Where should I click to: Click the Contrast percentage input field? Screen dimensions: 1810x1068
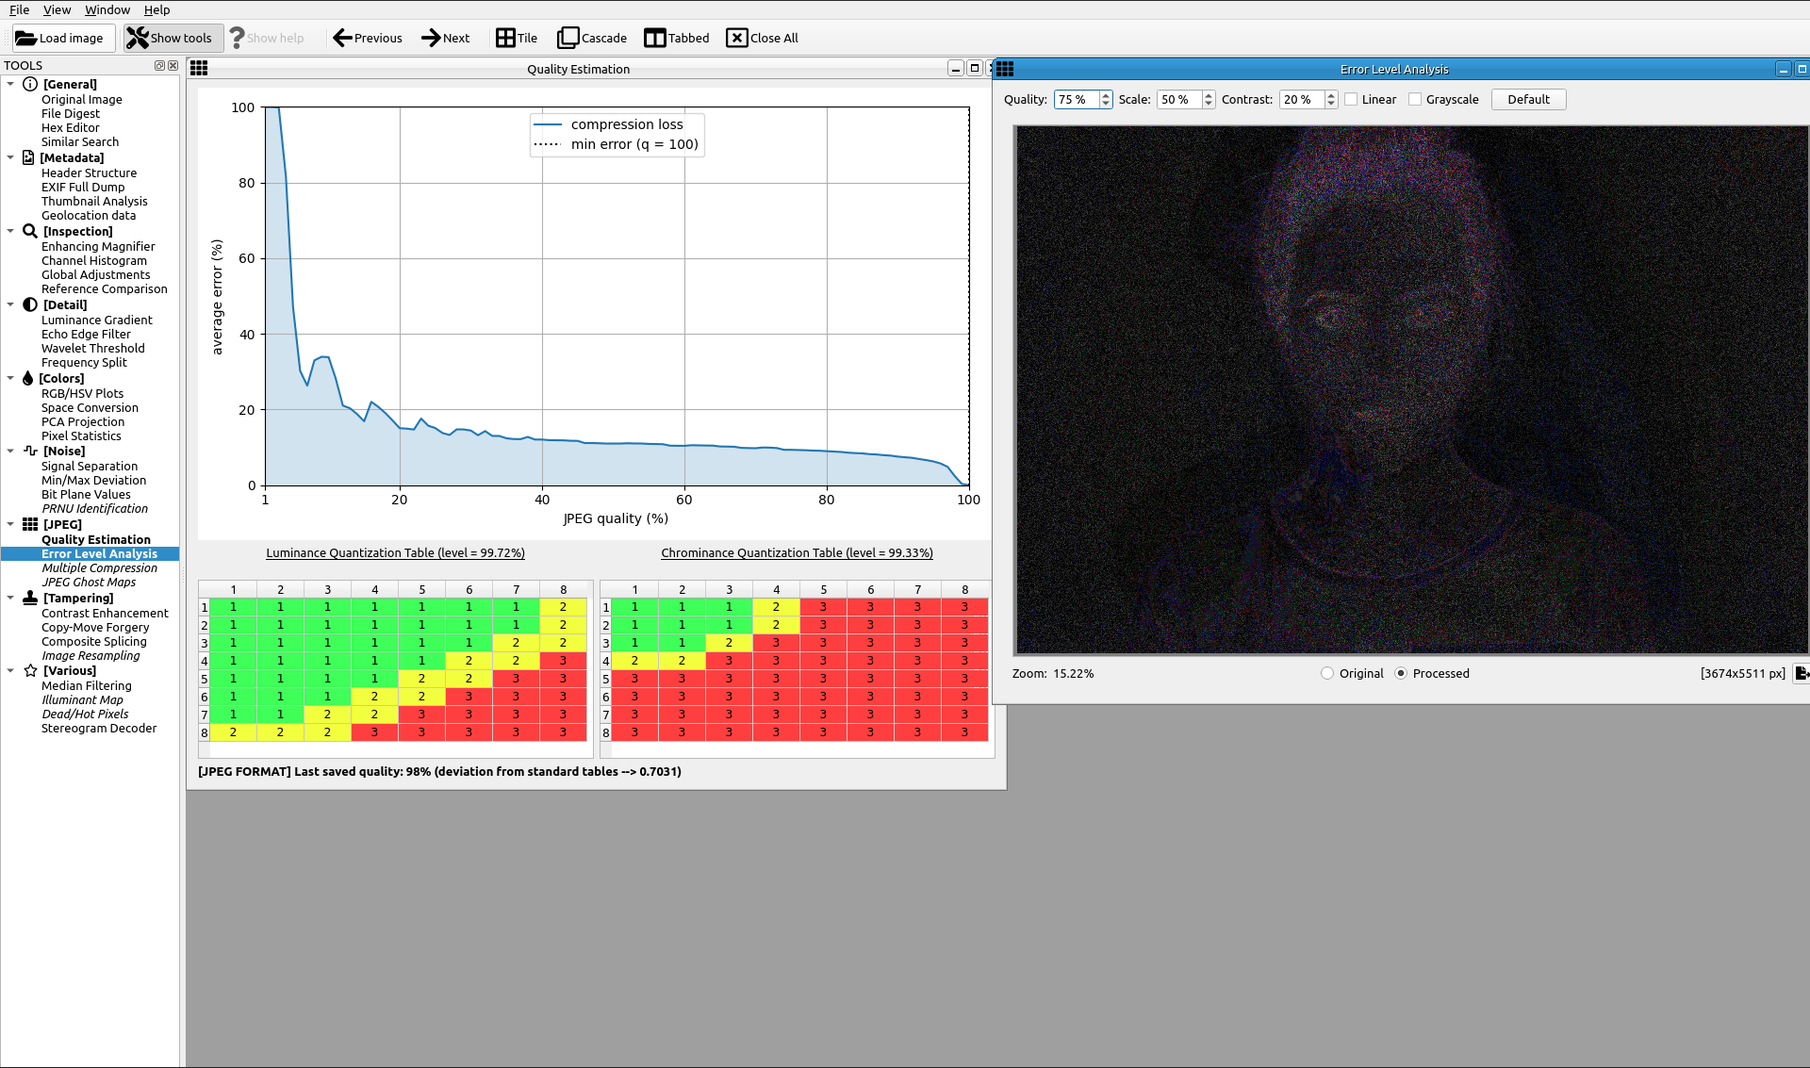click(x=1301, y=100)
